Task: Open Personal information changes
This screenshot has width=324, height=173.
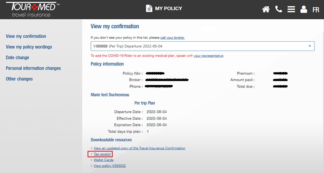Action: point(33,68)
